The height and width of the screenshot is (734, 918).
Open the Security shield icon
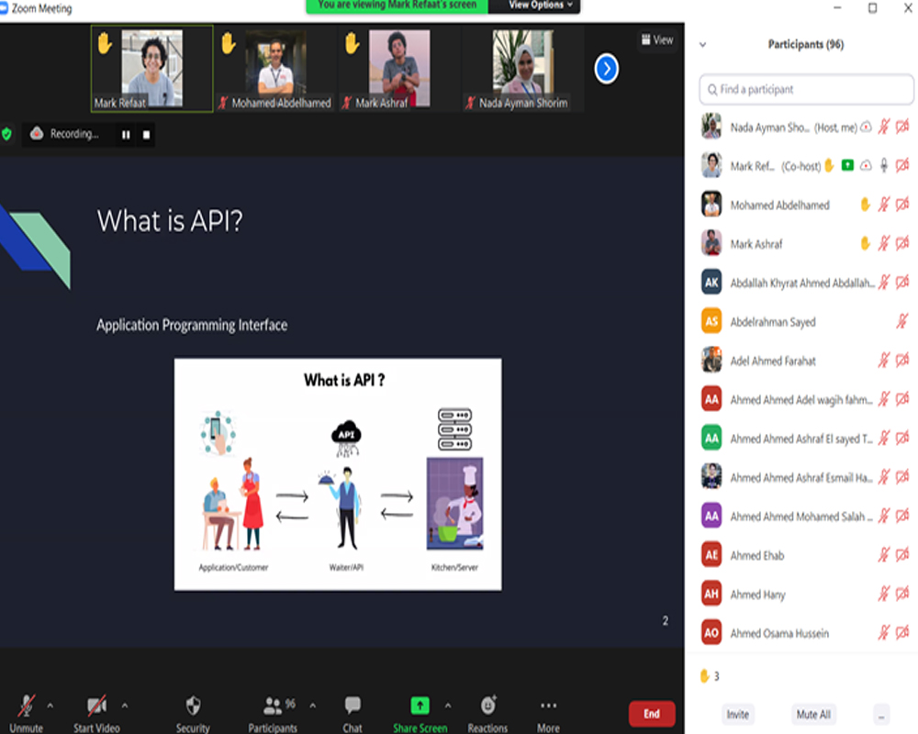[193, 706]
